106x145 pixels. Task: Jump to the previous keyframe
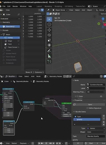point(42,143)
